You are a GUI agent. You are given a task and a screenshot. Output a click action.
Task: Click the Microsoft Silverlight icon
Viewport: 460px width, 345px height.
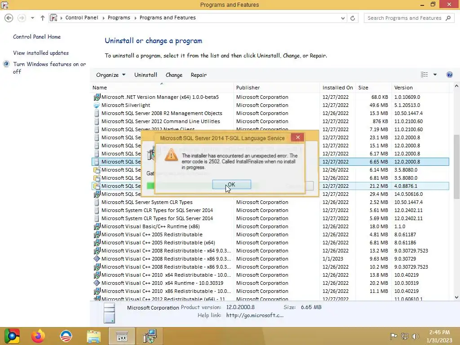point(97,105)
